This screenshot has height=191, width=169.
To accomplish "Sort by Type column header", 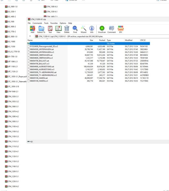I will tap(115, 40).
